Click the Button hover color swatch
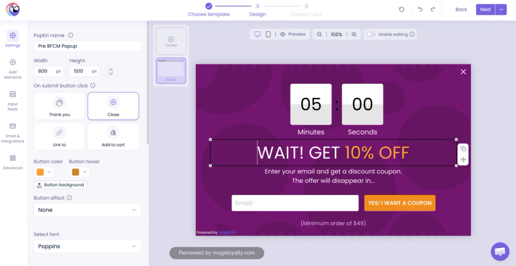This screenshot has height=266, width=516. [x=75, y=172]
